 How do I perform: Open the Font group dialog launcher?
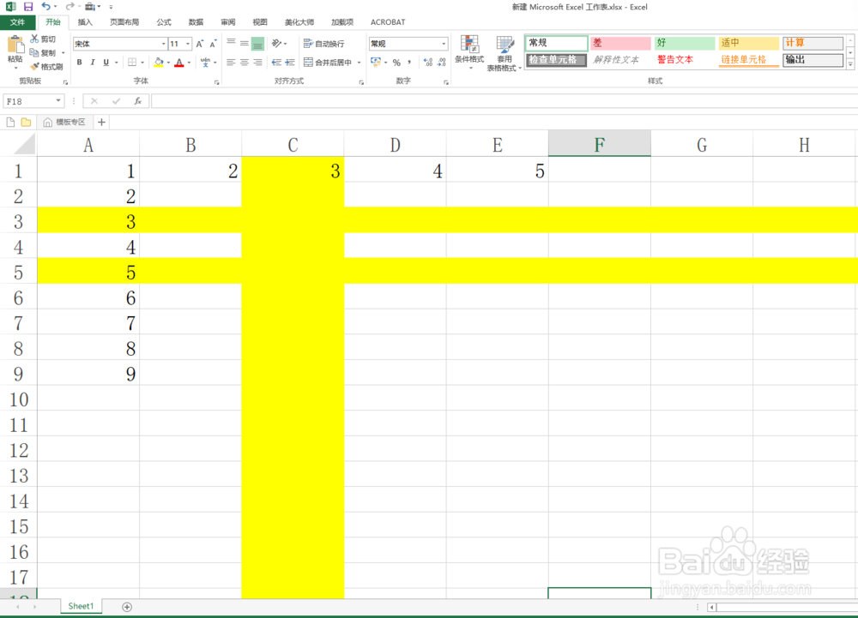click(x=217, y=82)
